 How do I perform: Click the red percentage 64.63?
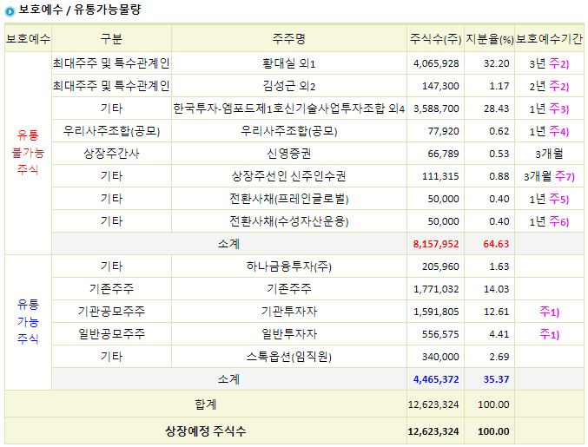point(496,244)
